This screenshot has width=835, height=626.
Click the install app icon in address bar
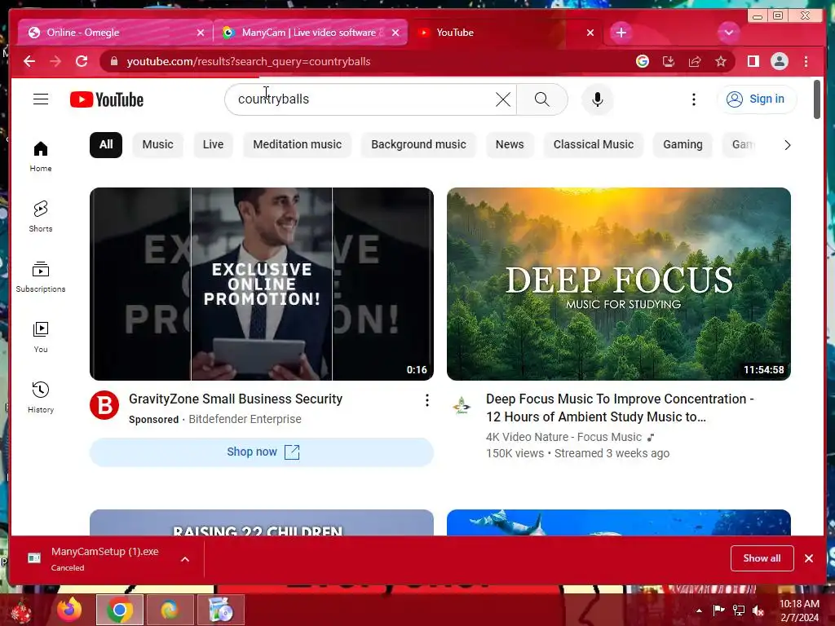click(x=669, y=61)
